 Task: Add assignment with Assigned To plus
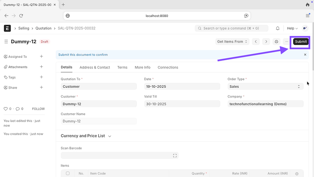click(x=42, y=57)
